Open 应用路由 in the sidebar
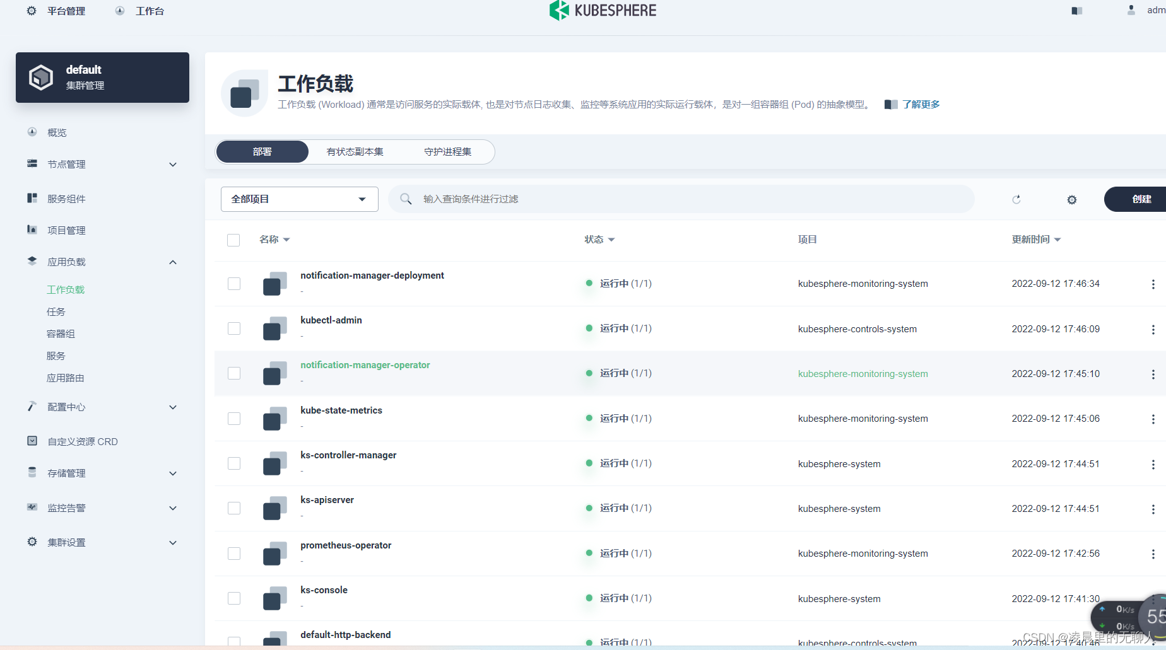Image resolution: width=1166 pixels, height=650 pixels. point(66,378)
